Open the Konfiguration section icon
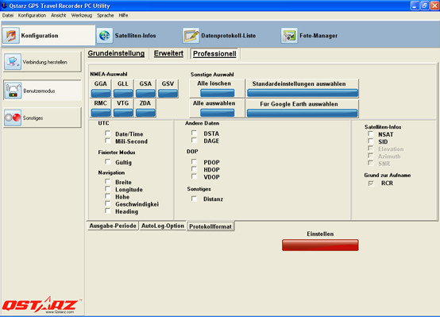This screenshot has width=440, height=317. [x=11, y=36]
